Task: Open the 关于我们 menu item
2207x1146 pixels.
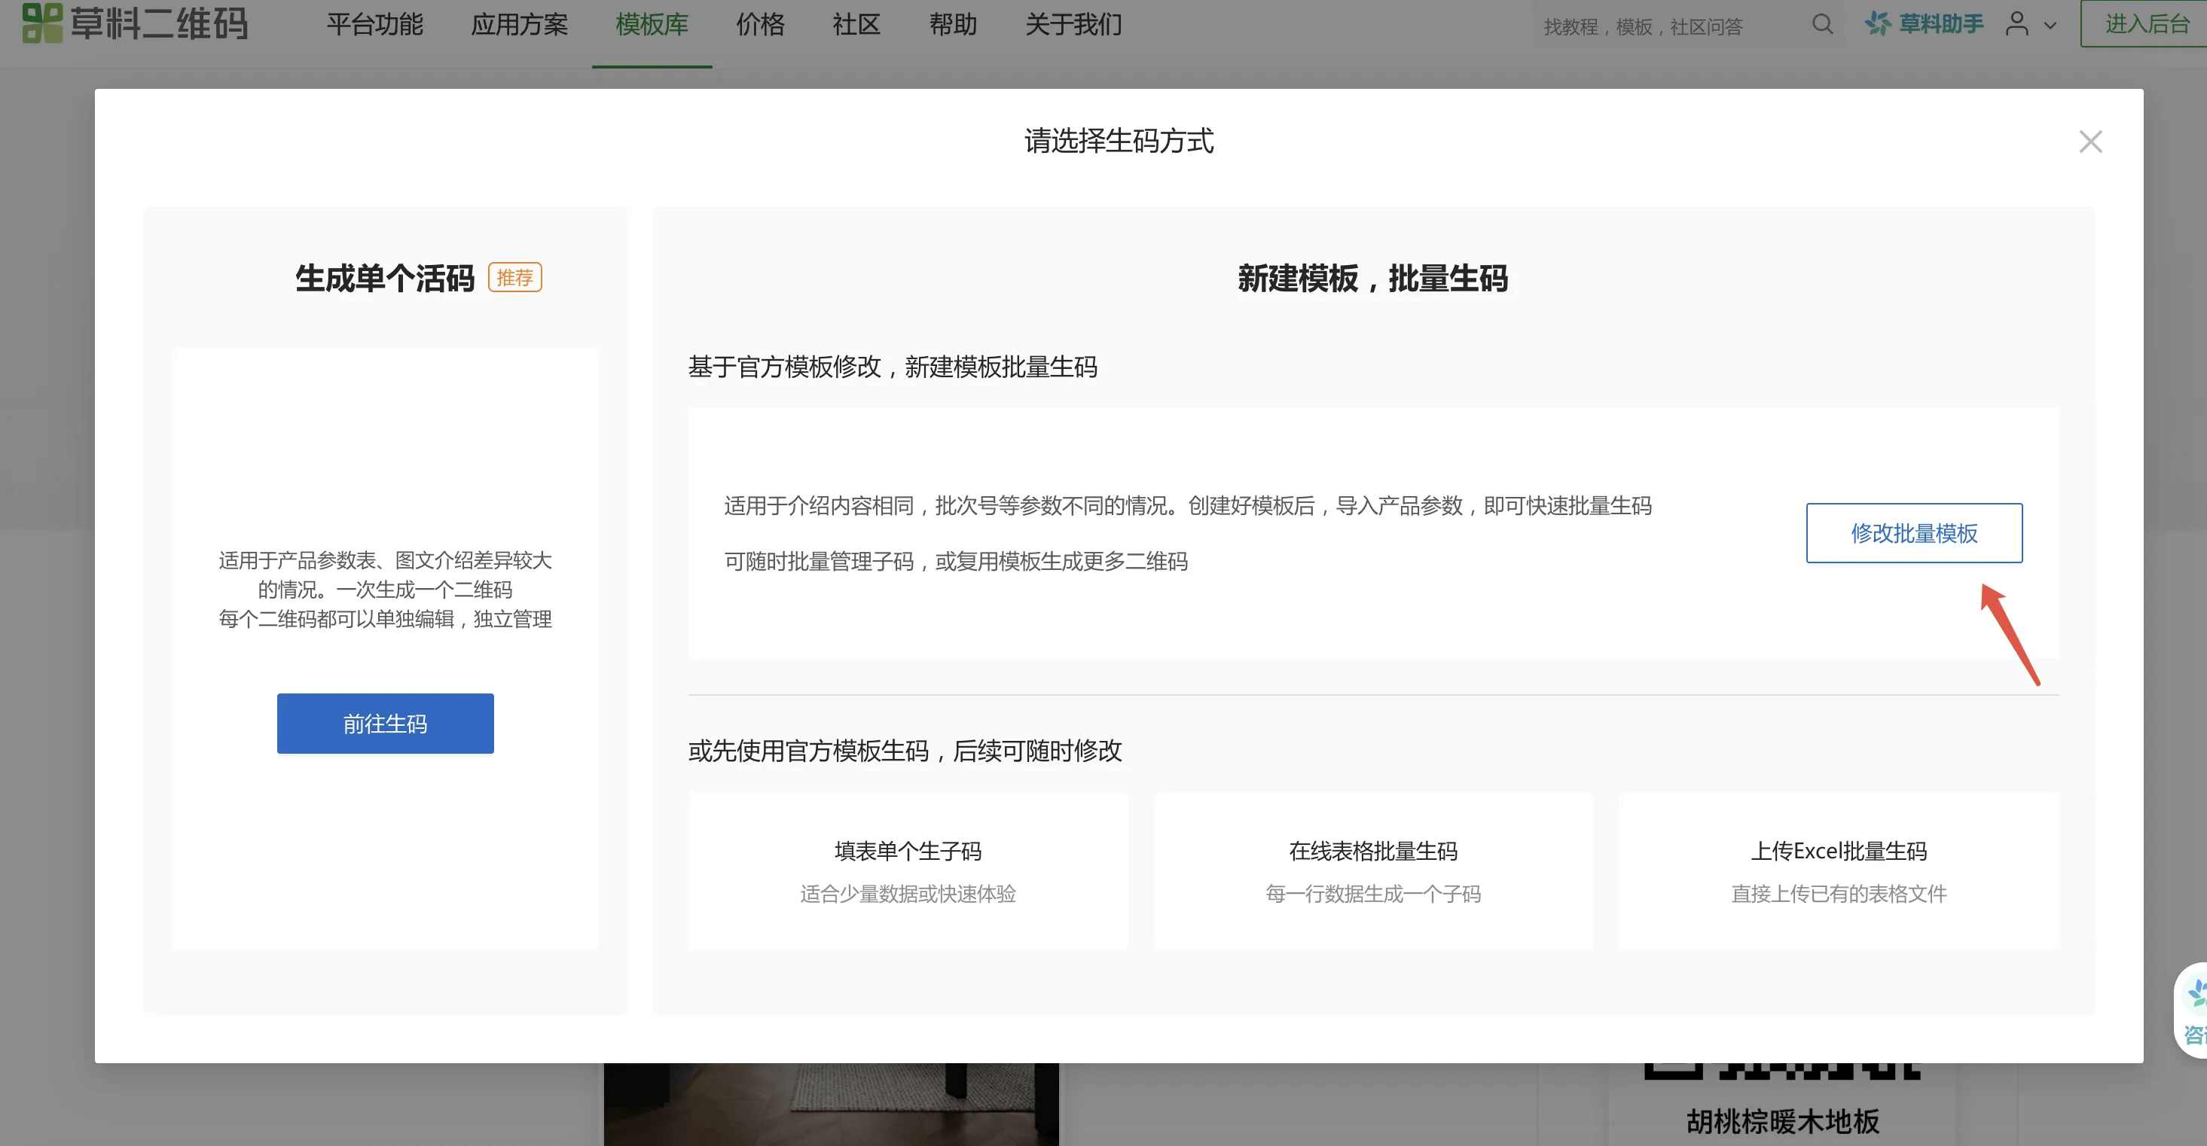Action: pos(1073,24)
